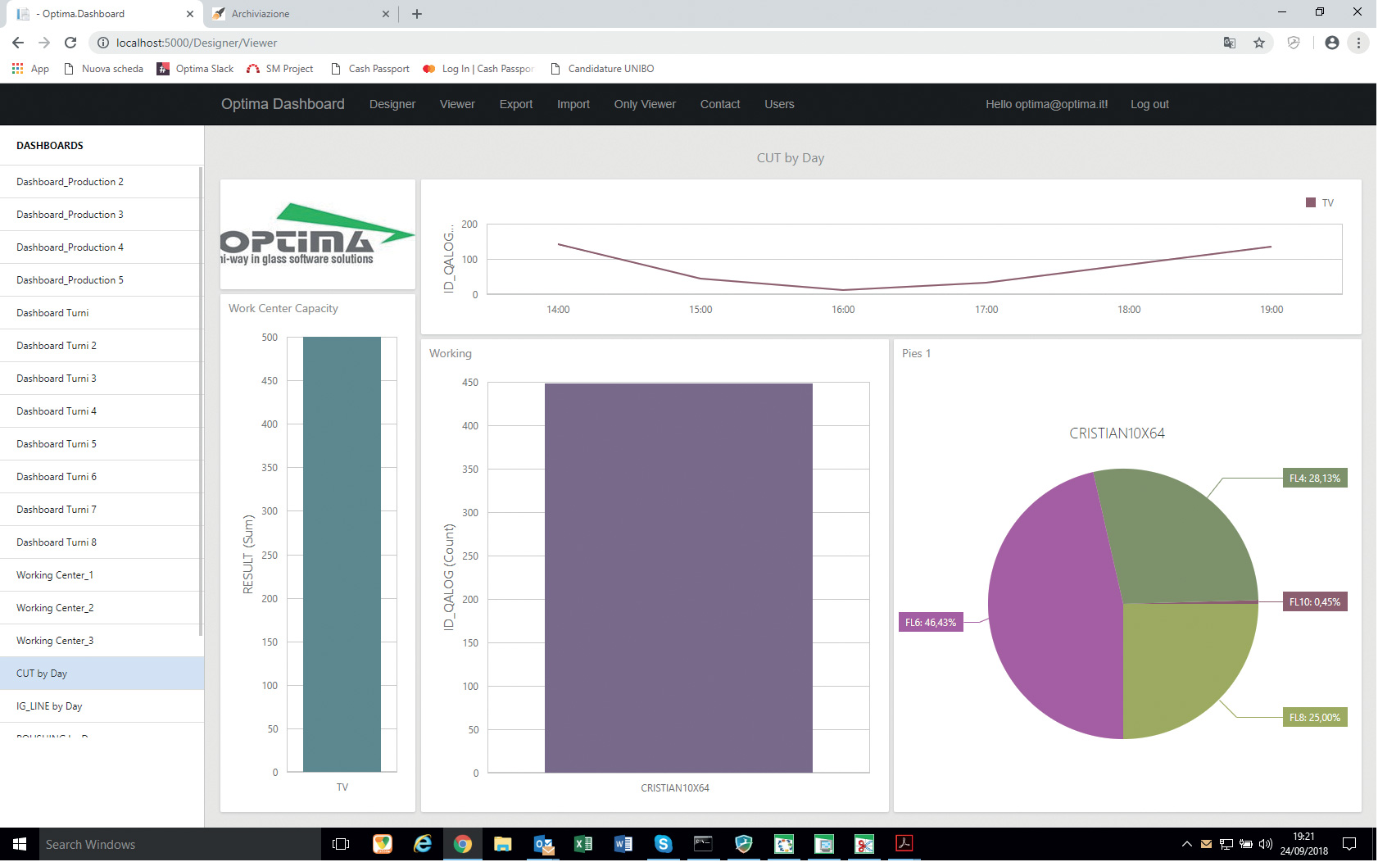This screenshot has height=862, width=1378.
Task: Select CUT by Day in the sidebar
Action: click(102, 674)
